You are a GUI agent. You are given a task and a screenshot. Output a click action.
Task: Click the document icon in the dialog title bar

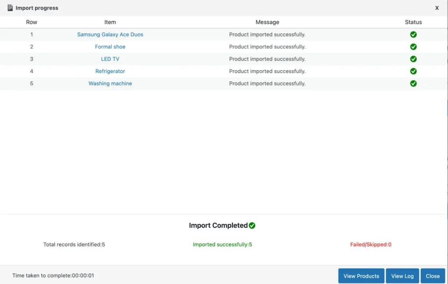pyautogui.click(x=10, y=7)
